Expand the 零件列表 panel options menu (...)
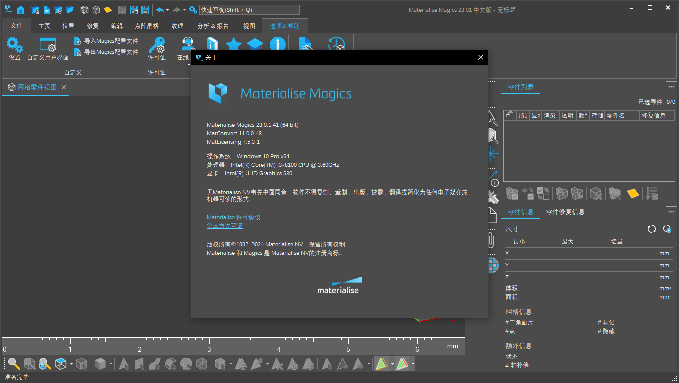679x383 pixels. pyautogui.click(x=671, y=86)
